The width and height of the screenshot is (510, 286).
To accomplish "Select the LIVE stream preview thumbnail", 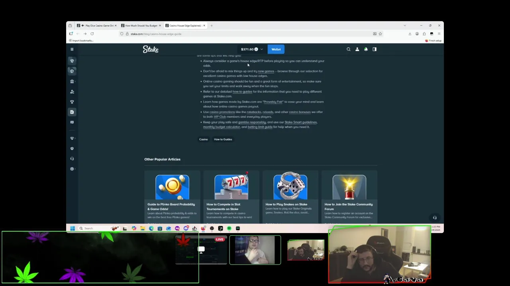I will point(201,250).
